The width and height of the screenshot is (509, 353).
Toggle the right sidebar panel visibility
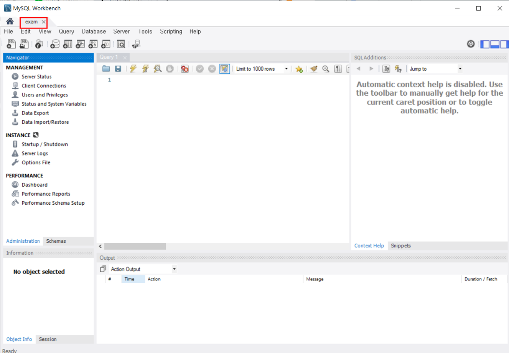click(x=504, y=44)
